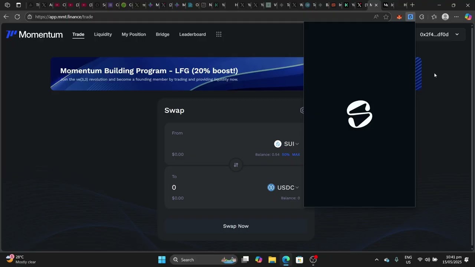The image size is (475, 267).
Task: Add this page to favorites
Action: click(386, 17)
